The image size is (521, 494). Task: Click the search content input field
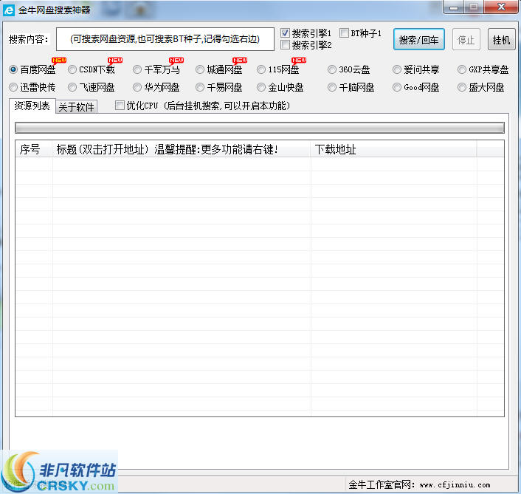165,39
